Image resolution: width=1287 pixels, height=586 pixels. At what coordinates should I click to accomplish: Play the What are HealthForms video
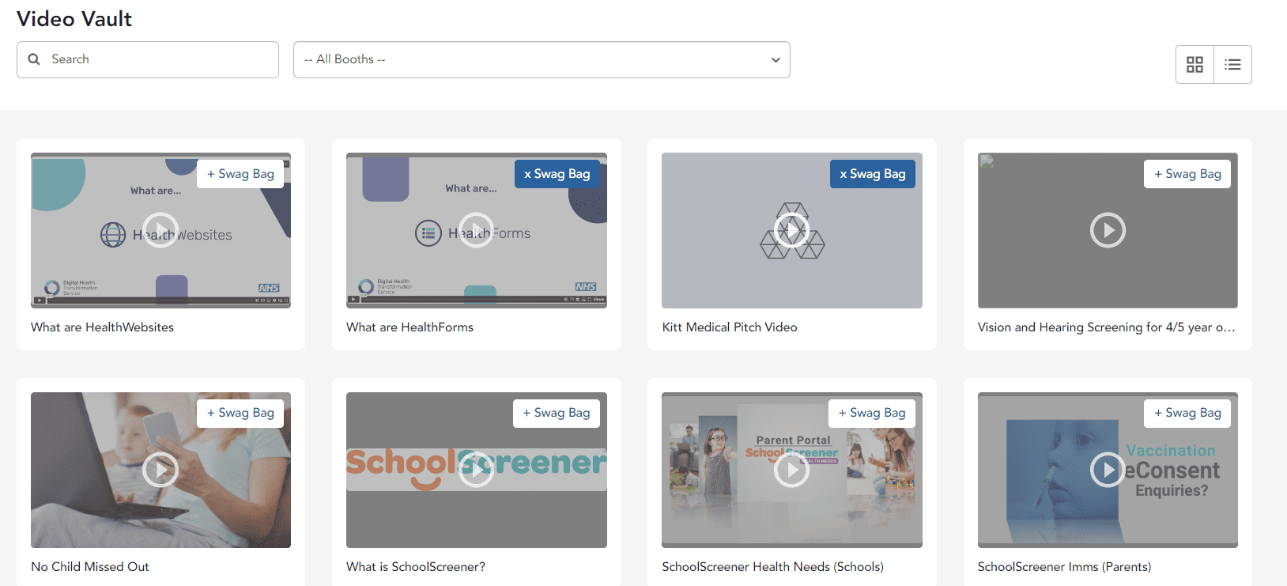click(476, 230)
